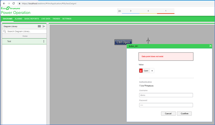Select the OS authentication radio button
Image resolution: width=215 pixels, height=125 pixels.
point(140,86)
